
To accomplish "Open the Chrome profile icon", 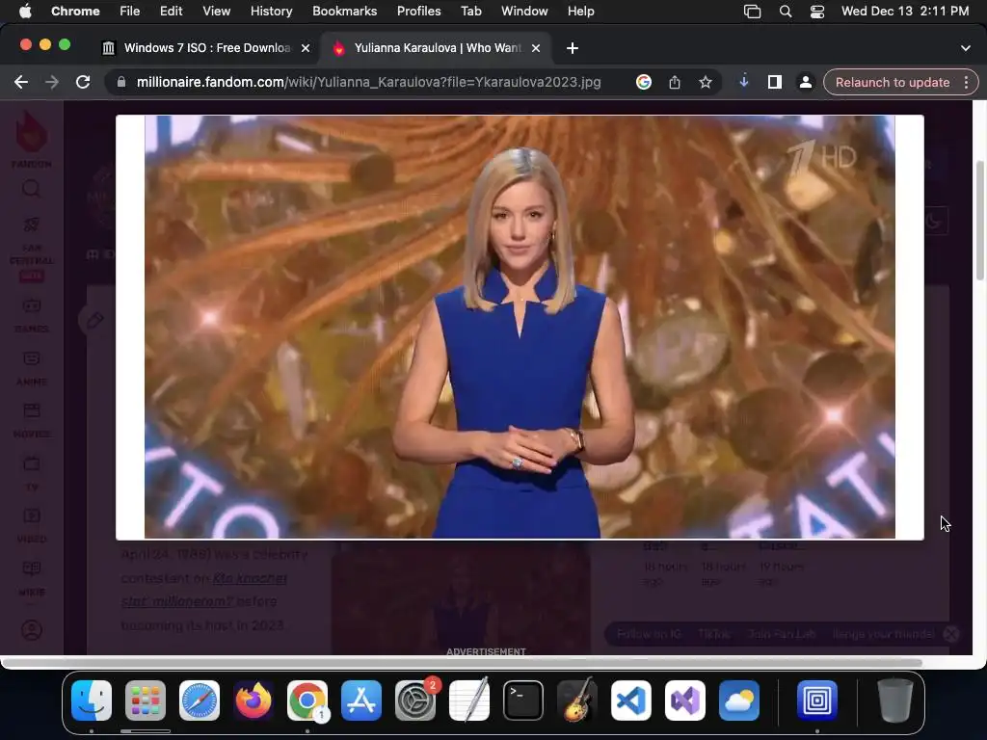I will coord(805,82).
